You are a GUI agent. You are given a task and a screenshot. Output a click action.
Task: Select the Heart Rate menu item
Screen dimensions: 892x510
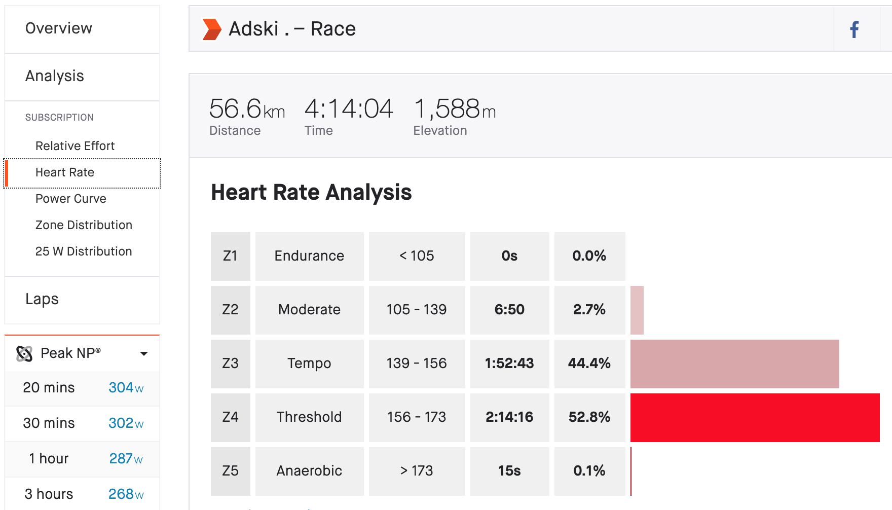pyautogui.click(x=65, y=172)
